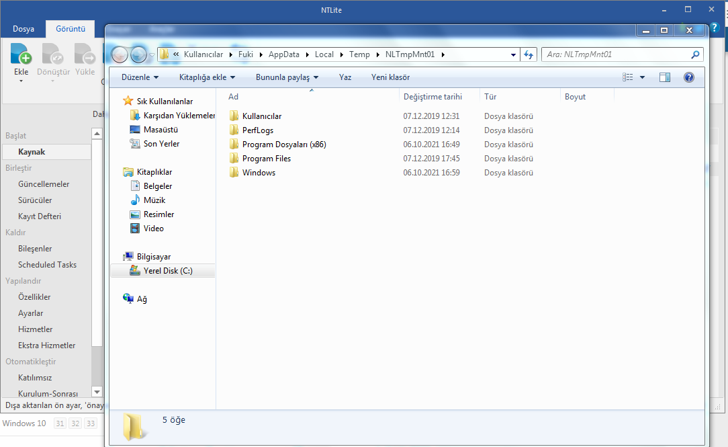Open the Bununla paylaş dropdown
The image size is (728, 447).
[x=287, y=77]
